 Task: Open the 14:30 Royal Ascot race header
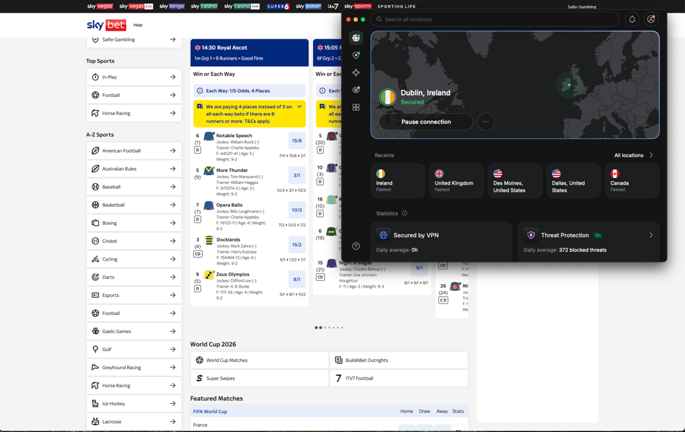pyautogui.click(x=250, y=52)
